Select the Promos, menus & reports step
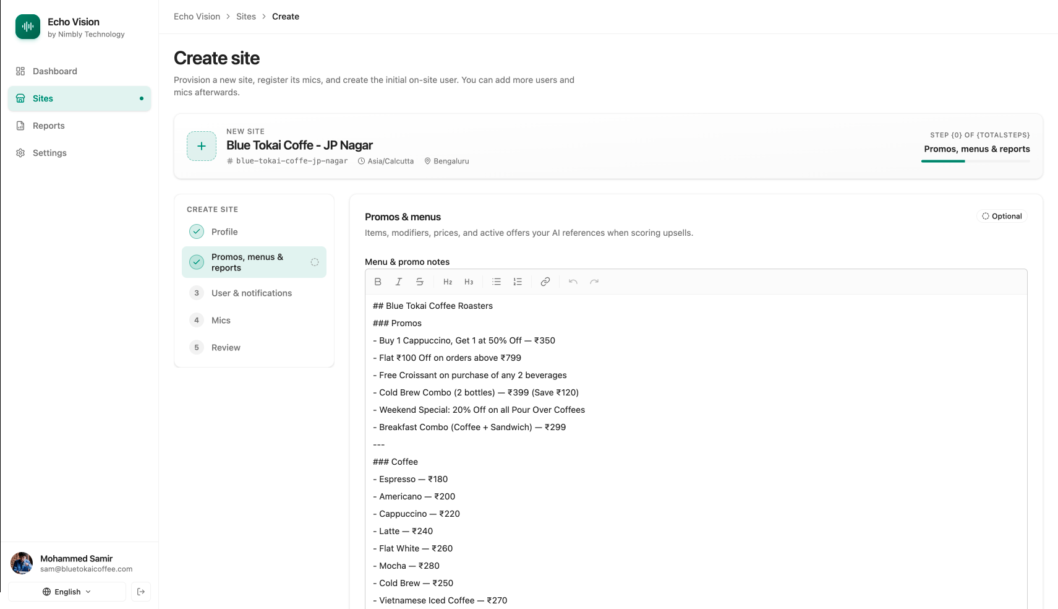 click(254, 262)
